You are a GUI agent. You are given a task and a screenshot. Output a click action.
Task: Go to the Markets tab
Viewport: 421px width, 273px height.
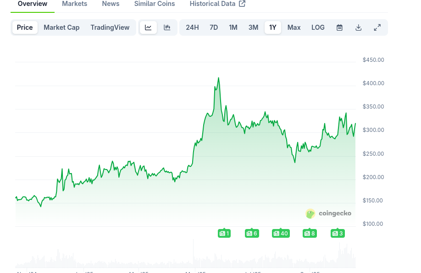[x=75, y=4]
